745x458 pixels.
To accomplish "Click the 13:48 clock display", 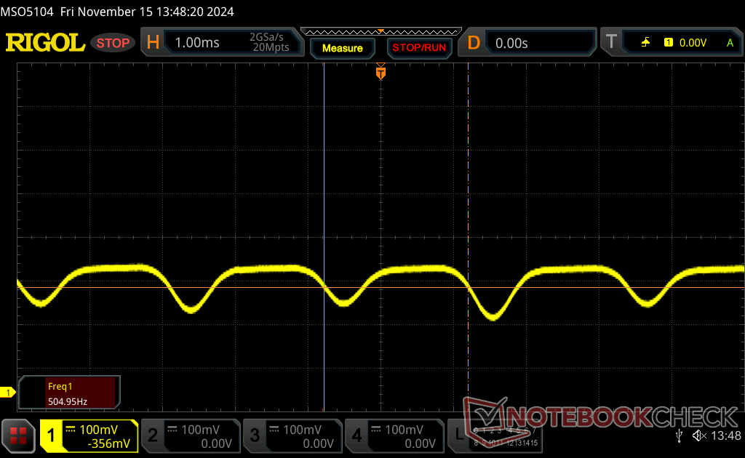I will 726,435.
